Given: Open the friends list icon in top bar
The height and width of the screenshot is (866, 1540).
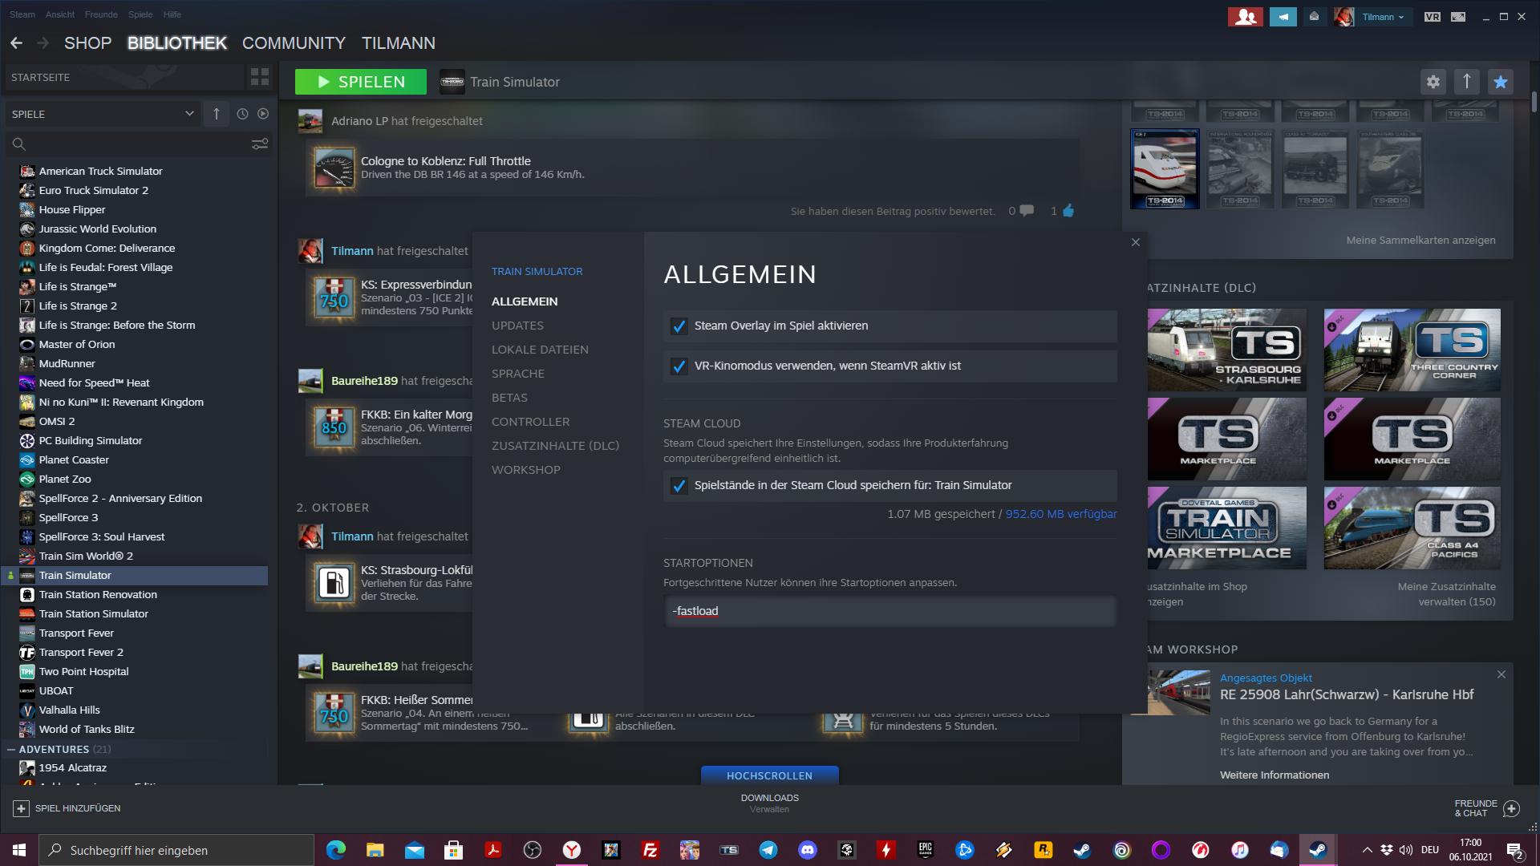Looking at the screenshot, I should tap(1245, 16).
